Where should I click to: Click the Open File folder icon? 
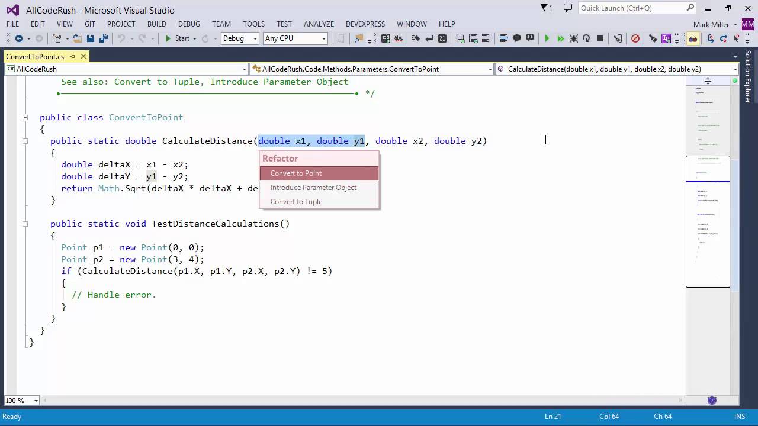(78, 38)
